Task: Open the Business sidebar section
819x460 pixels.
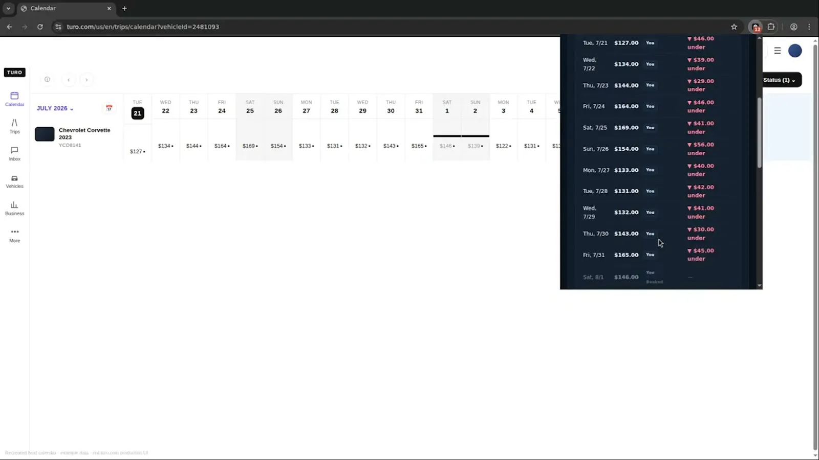Action: point(14,209)
